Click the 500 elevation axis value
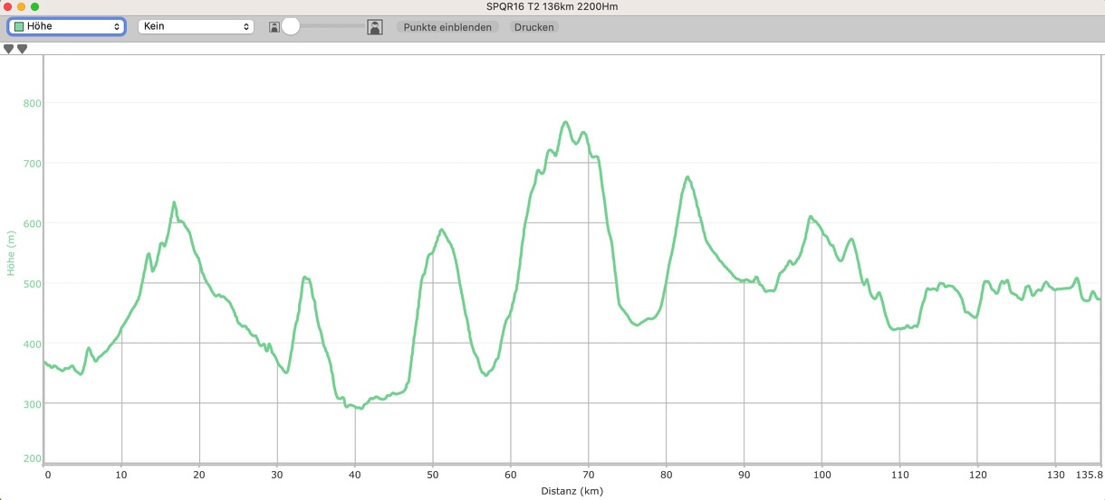 click(33, 283)
